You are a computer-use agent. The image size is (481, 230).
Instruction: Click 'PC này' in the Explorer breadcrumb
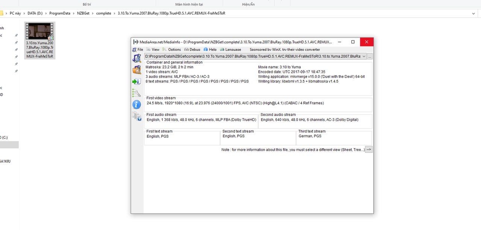(15, 13)
